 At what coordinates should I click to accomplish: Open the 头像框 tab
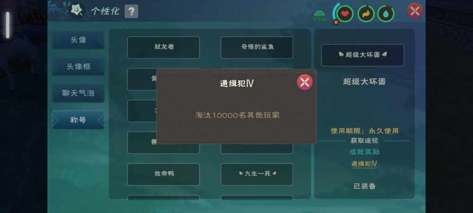click(78, 66)
